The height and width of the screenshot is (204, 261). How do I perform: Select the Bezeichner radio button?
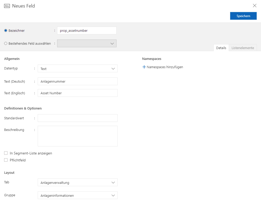pyautogui.click(x=5, y=30)
